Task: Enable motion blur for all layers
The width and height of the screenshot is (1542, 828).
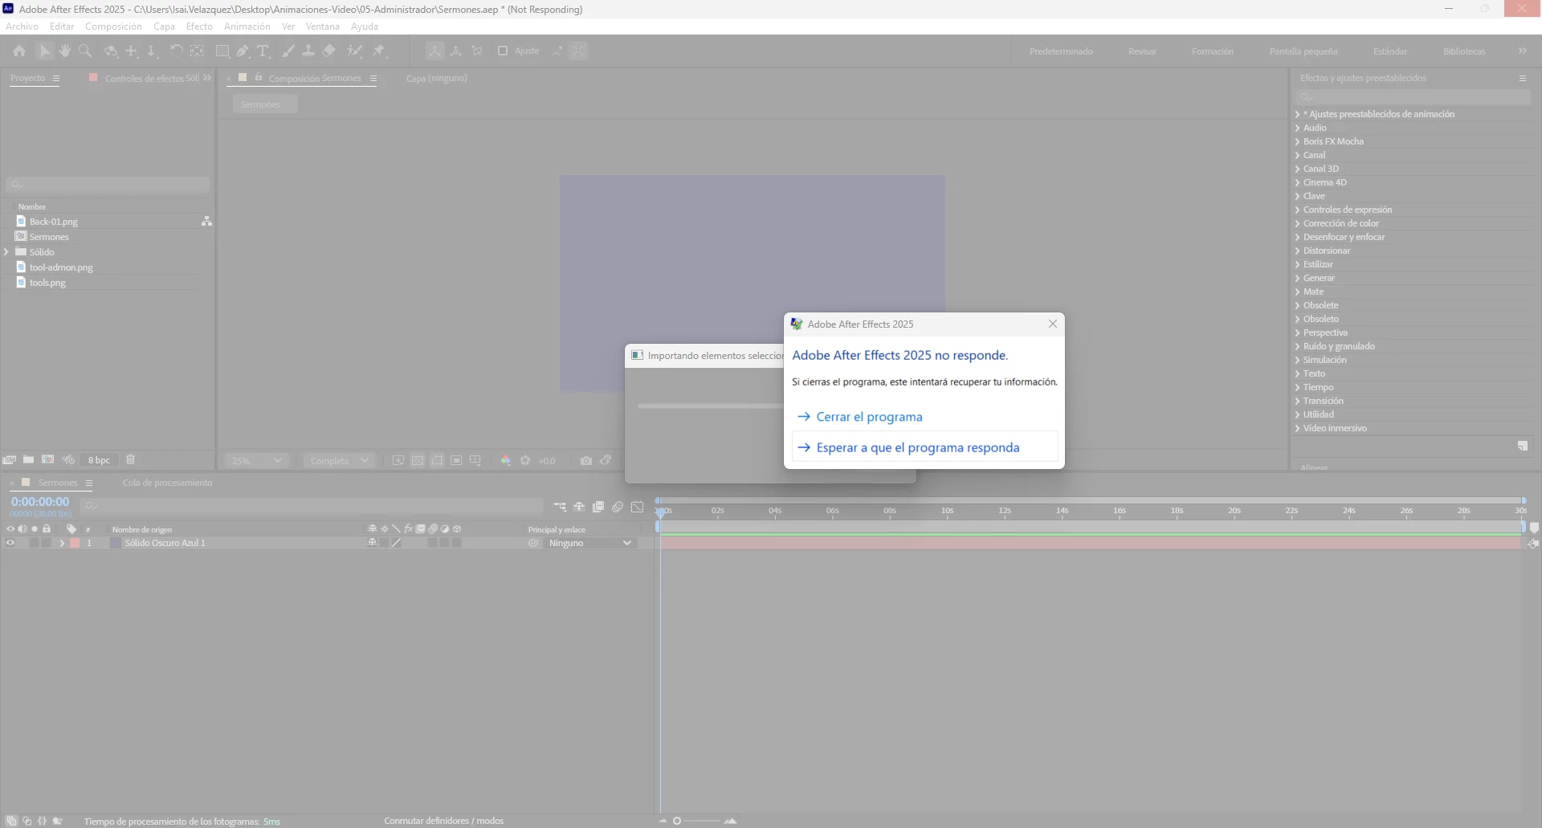Action: tap(618, 507)
